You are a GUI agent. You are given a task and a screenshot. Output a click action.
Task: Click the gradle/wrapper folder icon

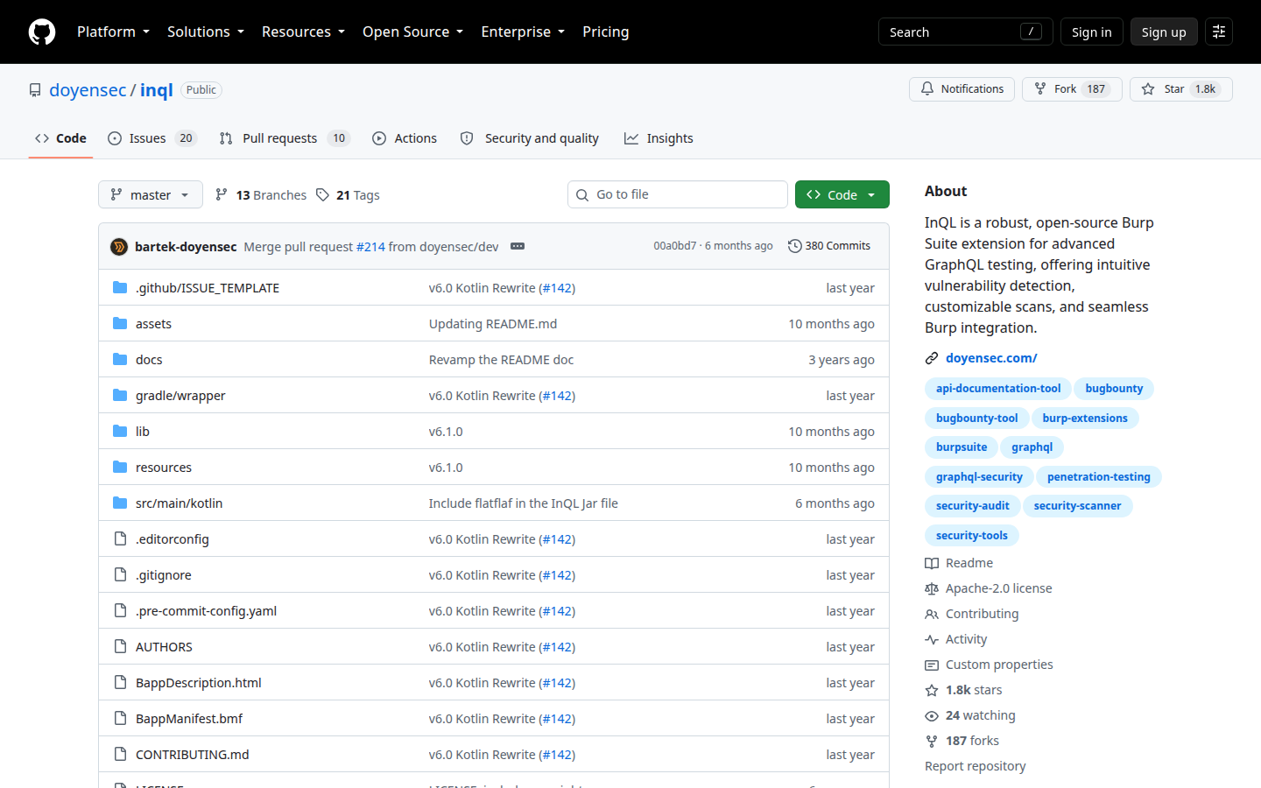pyautogui.click(x=120, y=395)
